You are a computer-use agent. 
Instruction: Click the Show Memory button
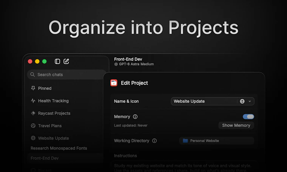pos(236,126)
